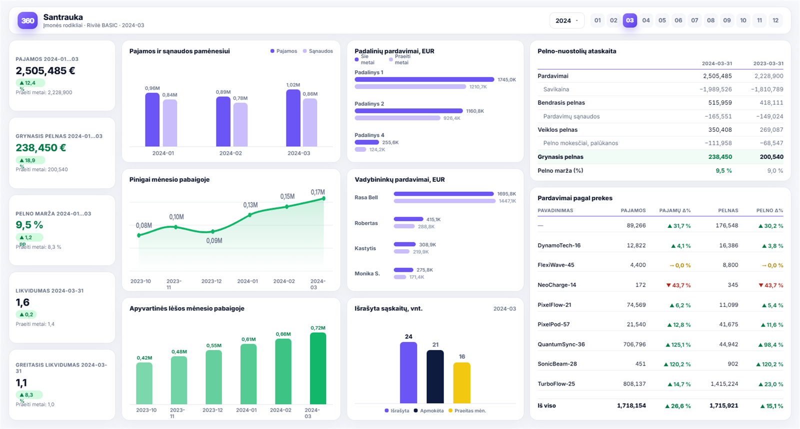Click the PixelPod-57 product row
The width and height of the screenshot is (800, 429).
660,325
